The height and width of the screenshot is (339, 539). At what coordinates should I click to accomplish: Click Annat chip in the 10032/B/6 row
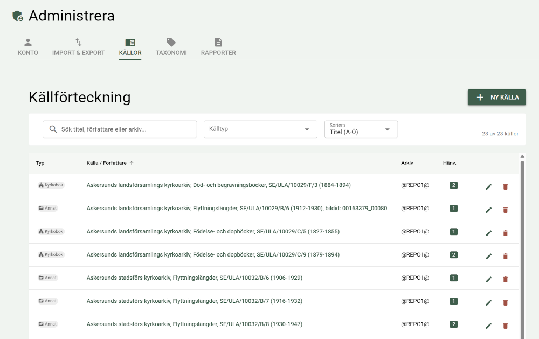tap(47, 278)
